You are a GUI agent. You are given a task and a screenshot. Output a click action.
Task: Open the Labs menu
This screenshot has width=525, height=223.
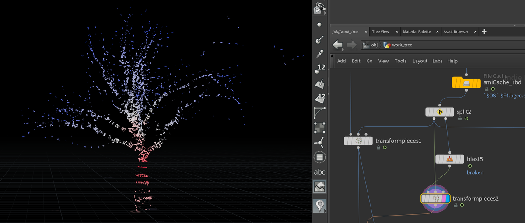437,61
